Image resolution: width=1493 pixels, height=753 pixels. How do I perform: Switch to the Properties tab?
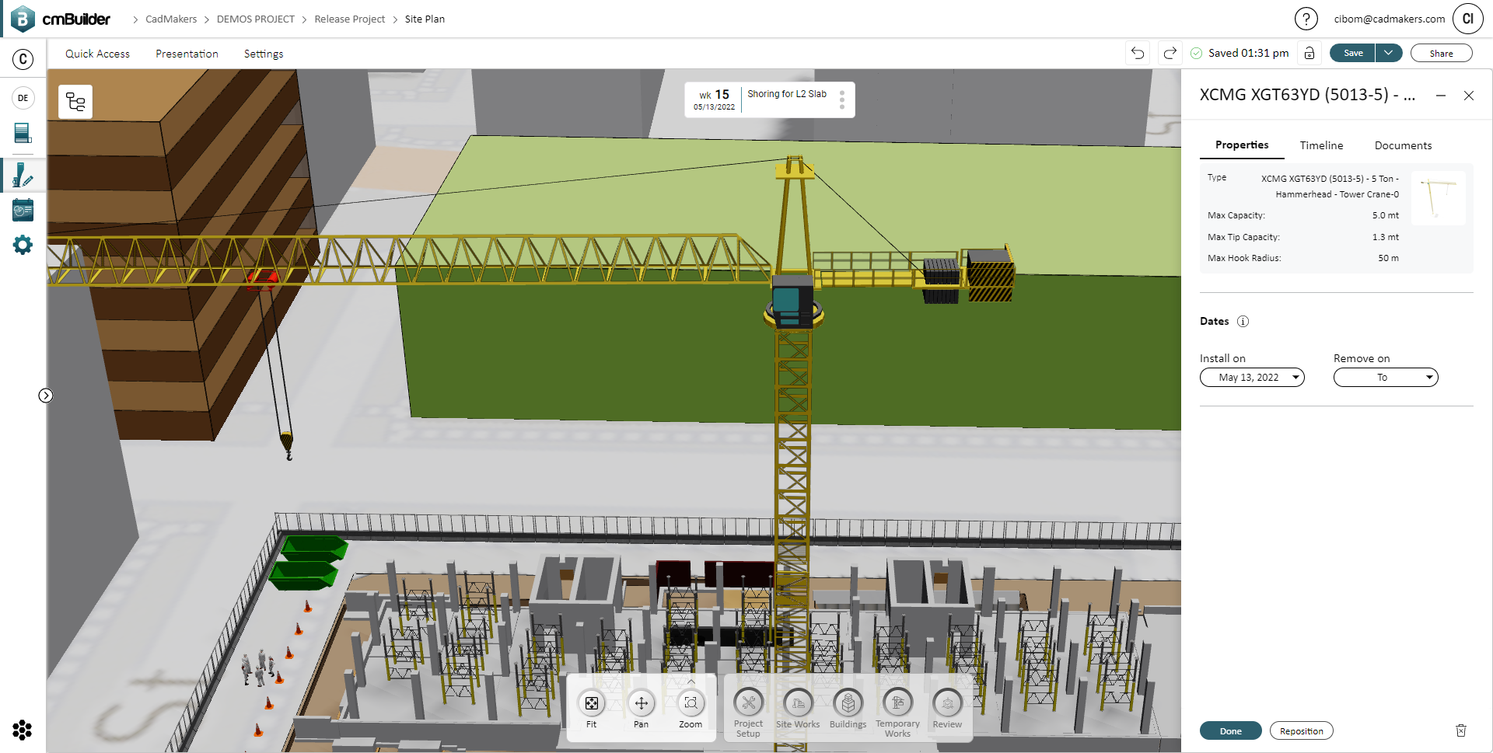(x=1242, y=145)
